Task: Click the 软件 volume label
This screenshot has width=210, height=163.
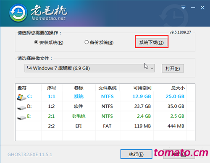Action: (x=79, y=106)
